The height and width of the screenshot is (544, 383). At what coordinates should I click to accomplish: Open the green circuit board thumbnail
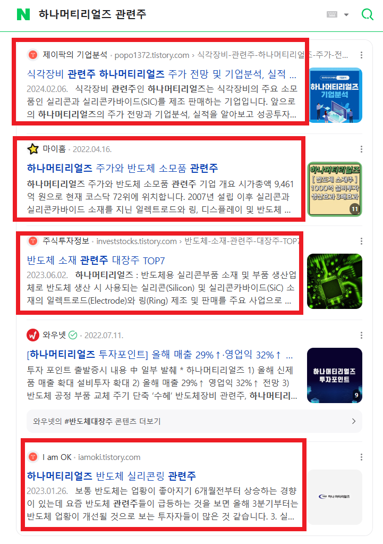[x=335, y=281]
